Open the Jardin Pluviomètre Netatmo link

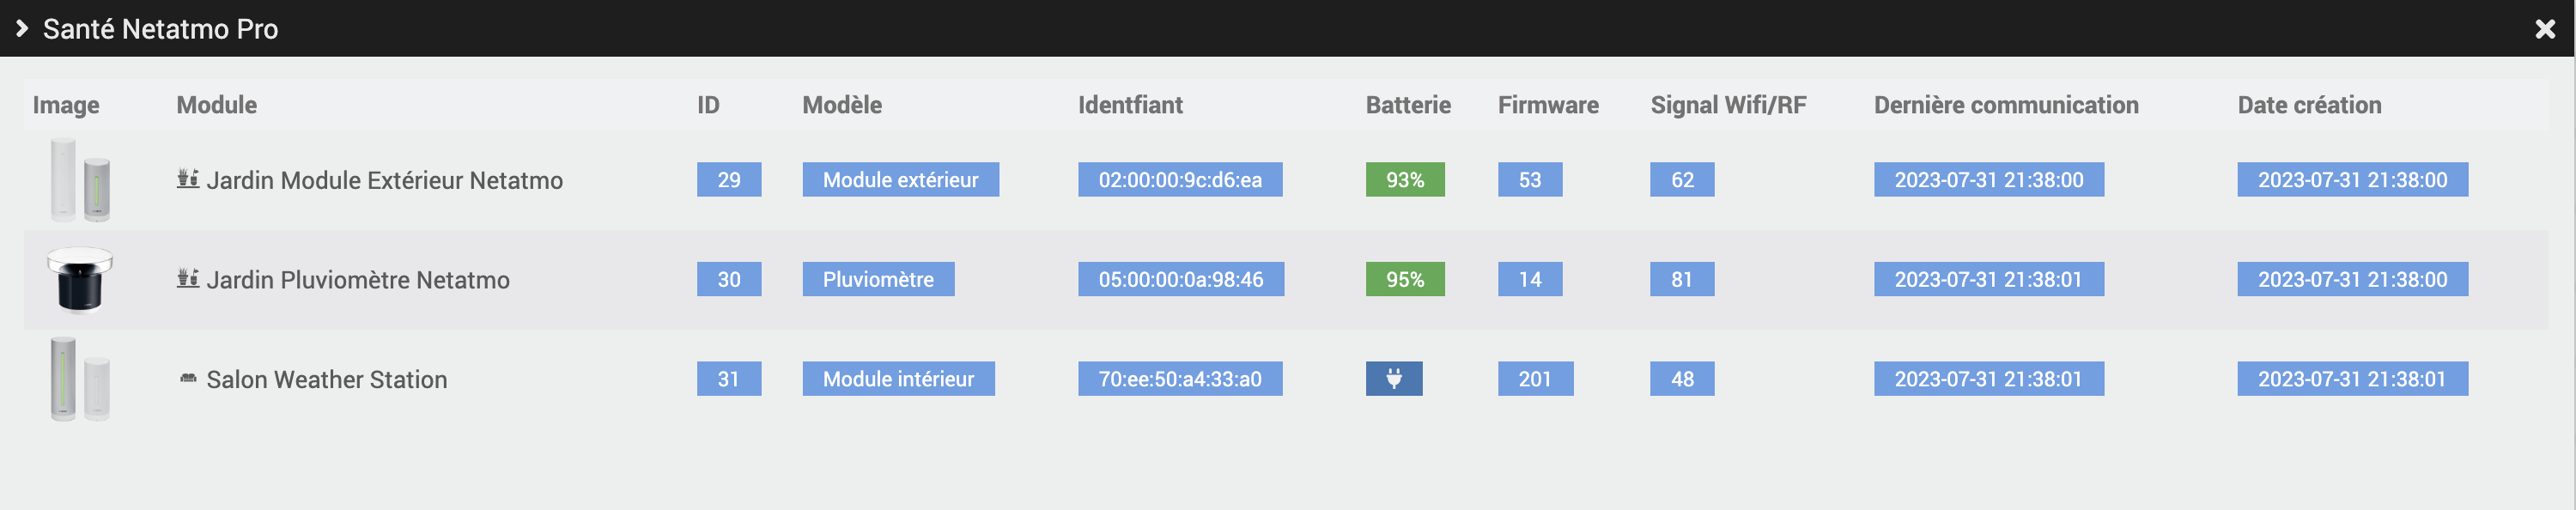pos(357,280)
